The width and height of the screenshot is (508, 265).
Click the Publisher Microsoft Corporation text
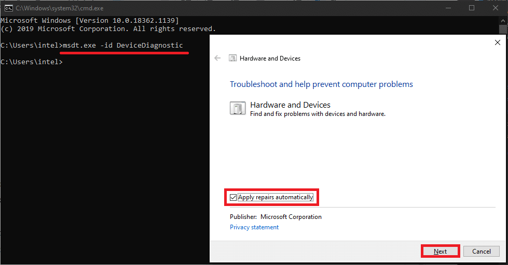pos(276,217)
